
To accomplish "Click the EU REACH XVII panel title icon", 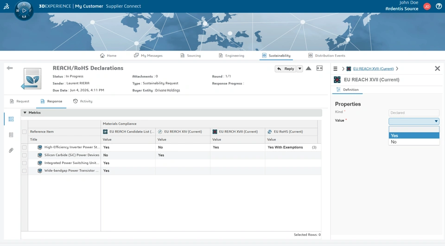I will 337,80.
